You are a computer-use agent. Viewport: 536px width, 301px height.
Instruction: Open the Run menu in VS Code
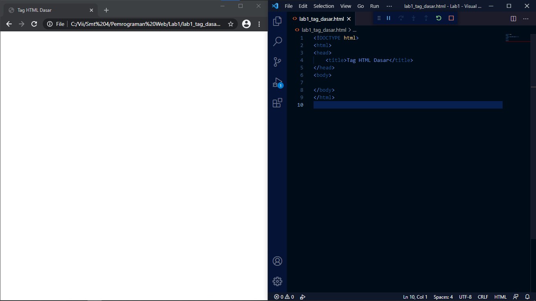click(x=374, y=6)
